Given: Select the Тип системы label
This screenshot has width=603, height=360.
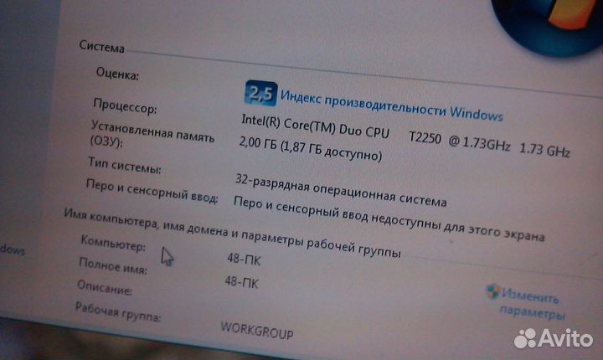Looking at the screenshot, I should [125, 165].
